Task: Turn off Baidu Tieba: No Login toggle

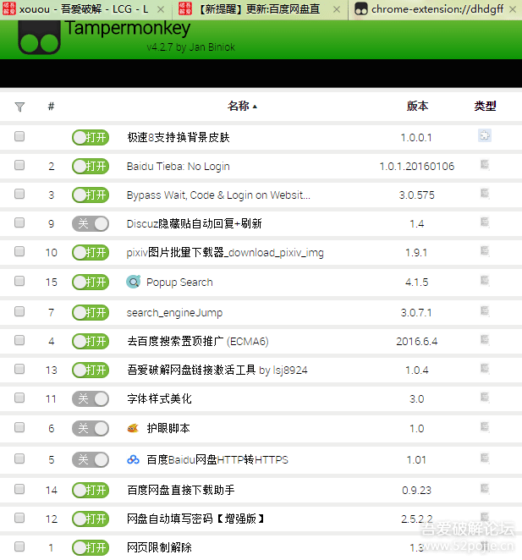Action: pyautogui.click(x=91, y=167)
